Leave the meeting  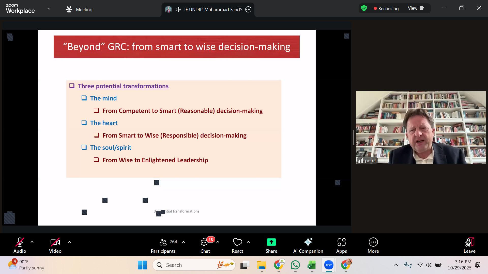(x=469, y=245)
